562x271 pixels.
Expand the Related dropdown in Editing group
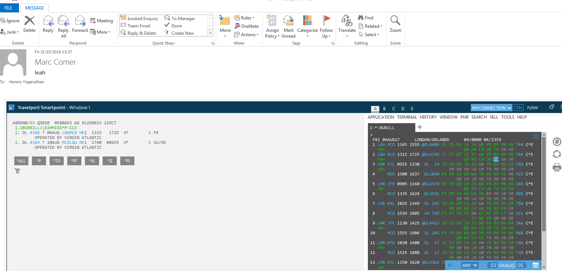coord(370,26)
